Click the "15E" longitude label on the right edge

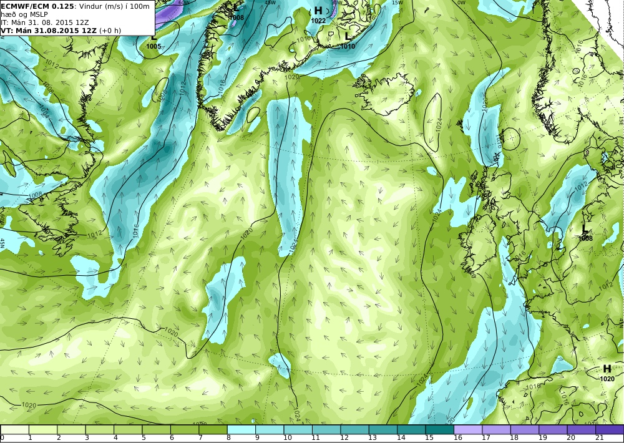point(622,120)
